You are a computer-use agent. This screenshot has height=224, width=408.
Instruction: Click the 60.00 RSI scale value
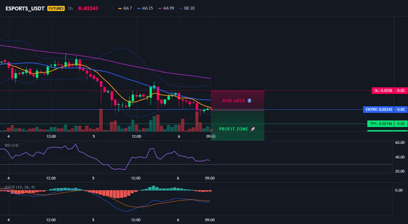[x=400, y=143]
